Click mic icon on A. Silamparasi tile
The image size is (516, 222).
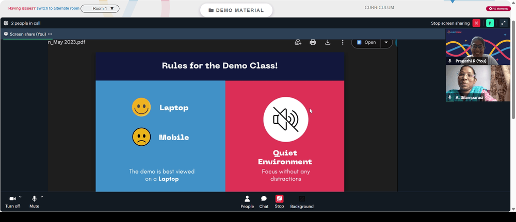click(x=450, y=97)
